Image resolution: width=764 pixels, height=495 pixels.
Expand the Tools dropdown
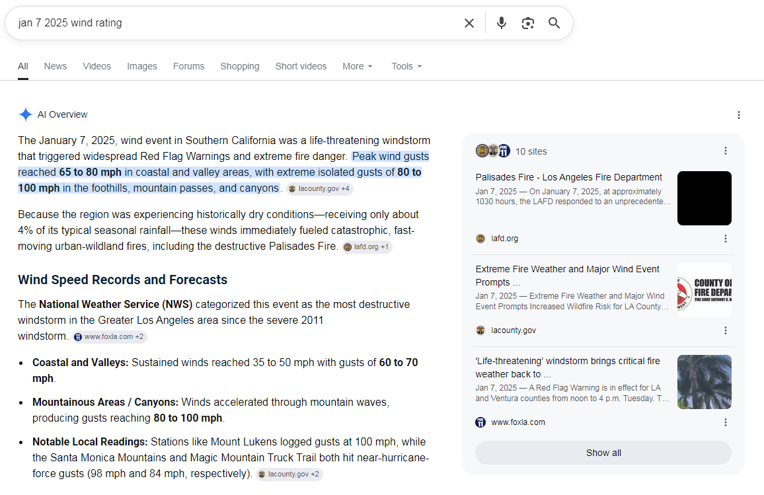click(x=406, y=66)
